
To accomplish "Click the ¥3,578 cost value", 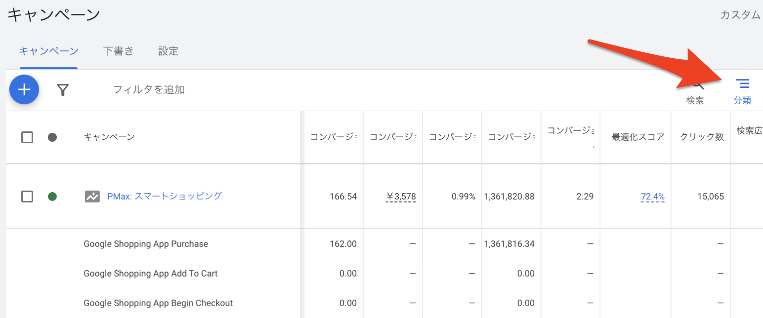I will (x=401, y=197).
